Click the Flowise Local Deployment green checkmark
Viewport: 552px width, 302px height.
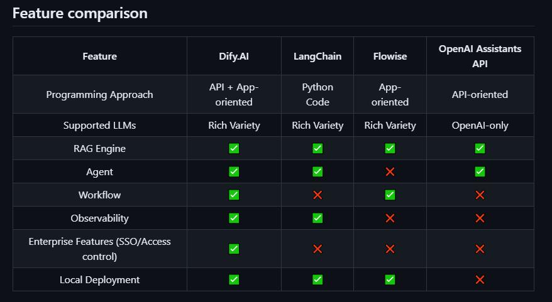[390, 279]
